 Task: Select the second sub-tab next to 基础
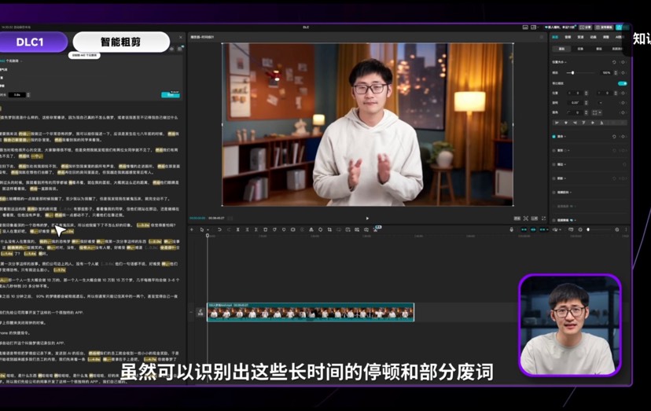click(x=580, y=49)
